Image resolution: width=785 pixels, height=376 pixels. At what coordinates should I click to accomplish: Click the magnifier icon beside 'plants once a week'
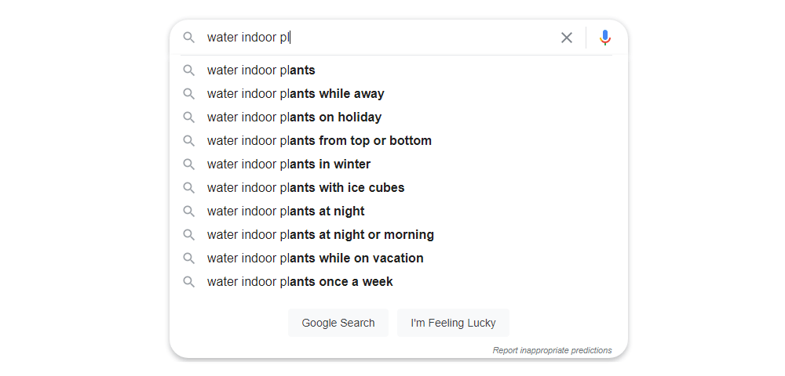click(x=188, y=282)
